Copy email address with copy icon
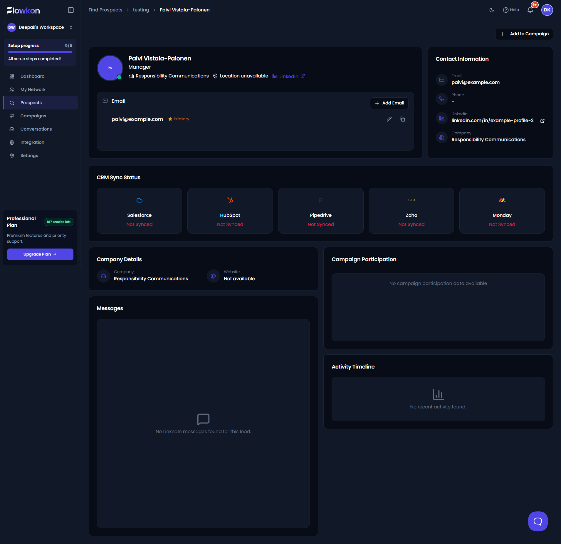 [402, 119]
